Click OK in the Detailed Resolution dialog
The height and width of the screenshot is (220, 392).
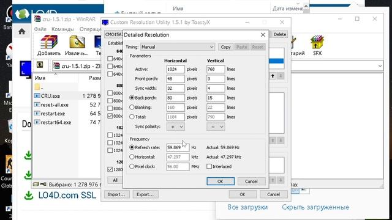point(221,182)
